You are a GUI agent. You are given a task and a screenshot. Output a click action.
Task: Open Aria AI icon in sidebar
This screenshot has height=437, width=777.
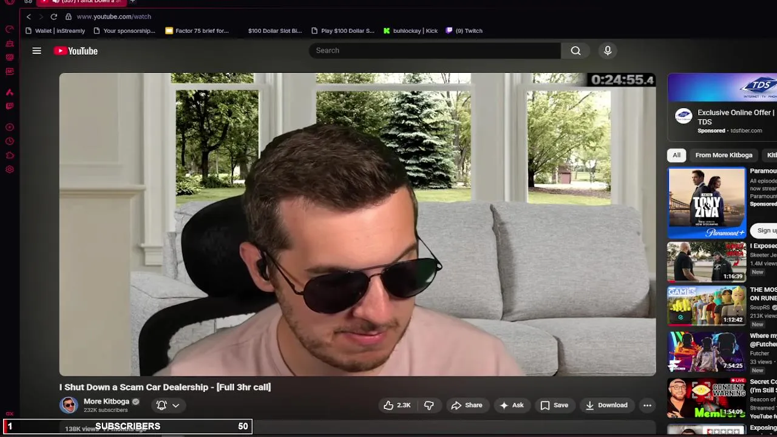pos(10,92)
